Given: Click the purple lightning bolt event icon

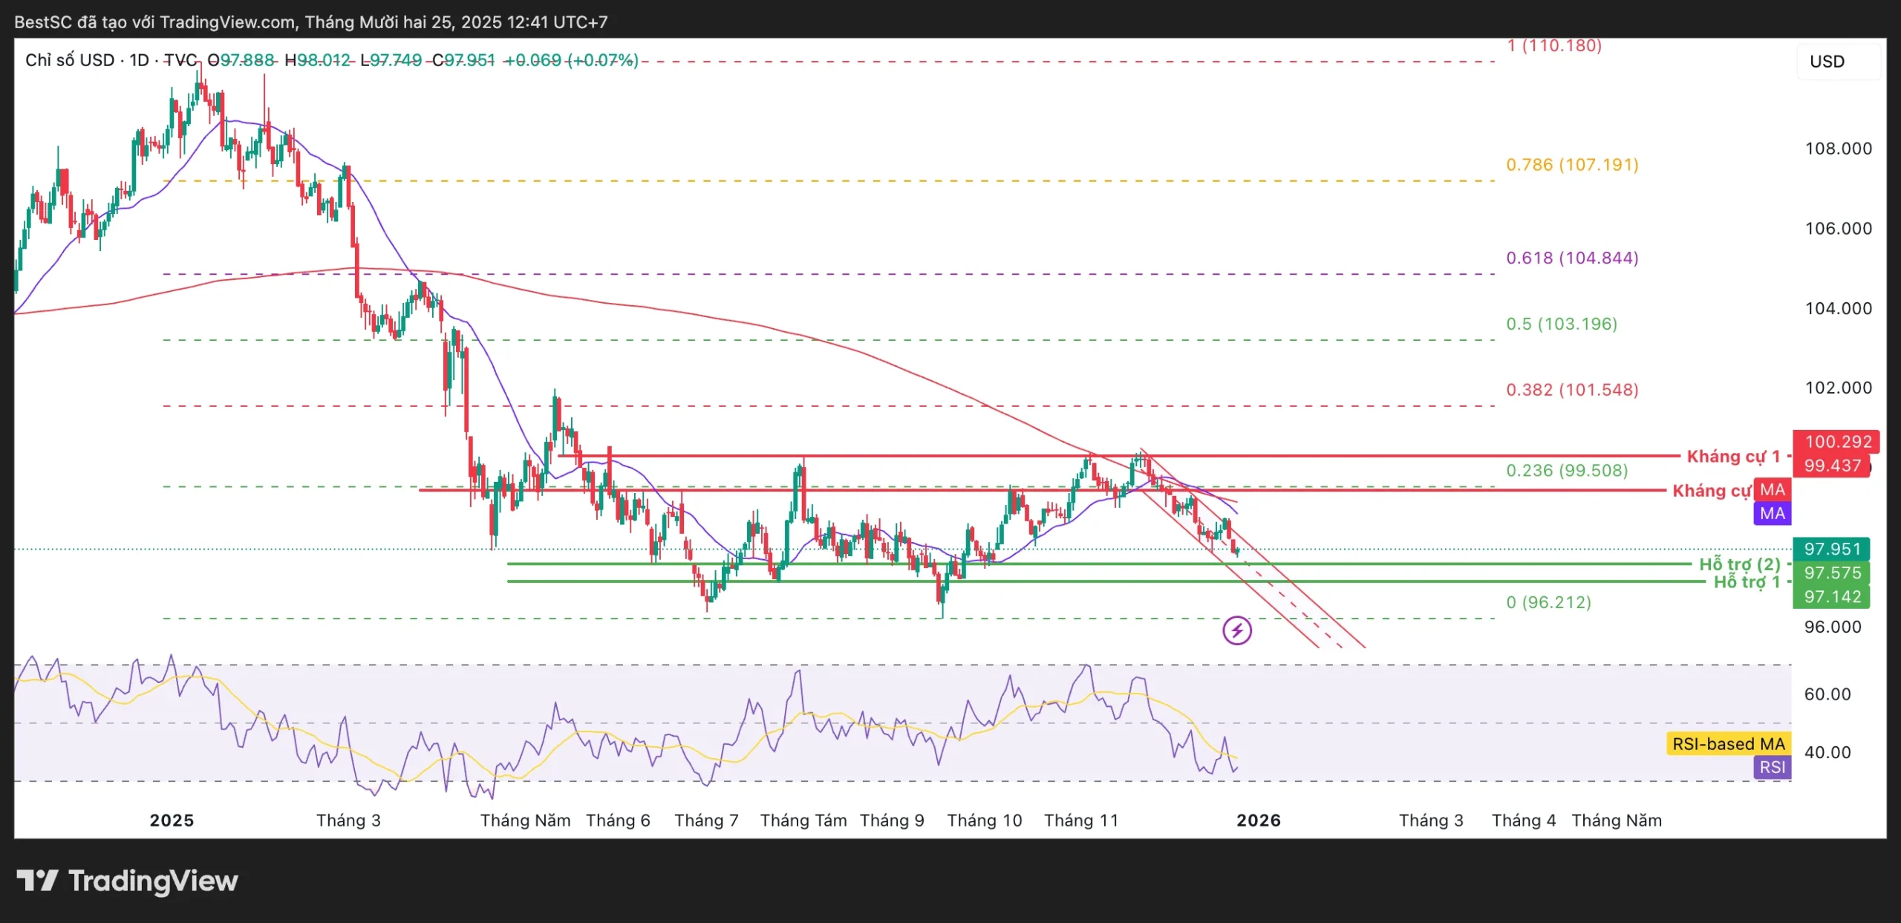Looking at the screenshot, I should pyautogui.click(x=1236, y=631).
